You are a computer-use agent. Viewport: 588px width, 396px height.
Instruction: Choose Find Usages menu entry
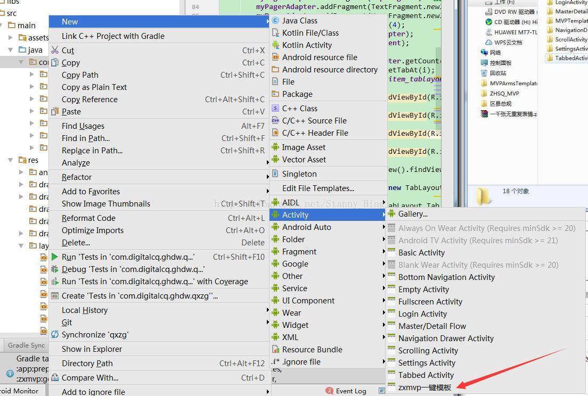point(159,126)
